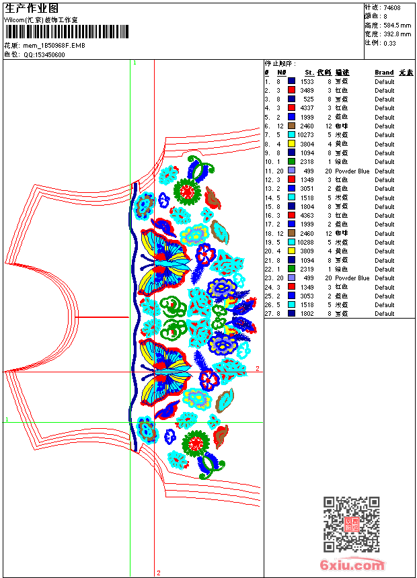Click the Powder Blue swatch in row 11
The width and height of the screenshot is (417, 578).
pyautogui.click(x=291, y=170)
